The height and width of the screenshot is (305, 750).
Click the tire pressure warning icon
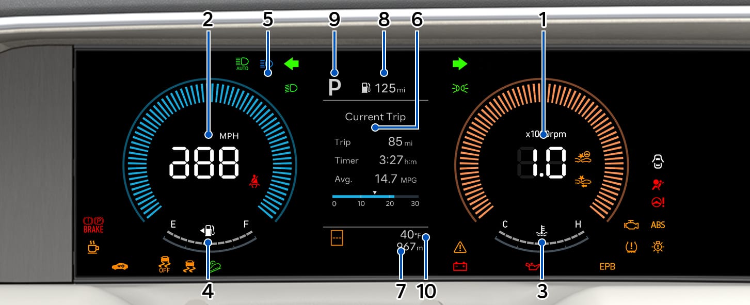tap(631, 247)
